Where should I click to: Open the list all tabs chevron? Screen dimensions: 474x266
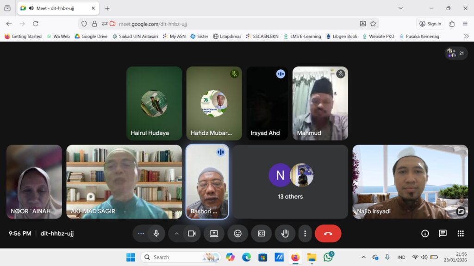(x=400, y=8)
